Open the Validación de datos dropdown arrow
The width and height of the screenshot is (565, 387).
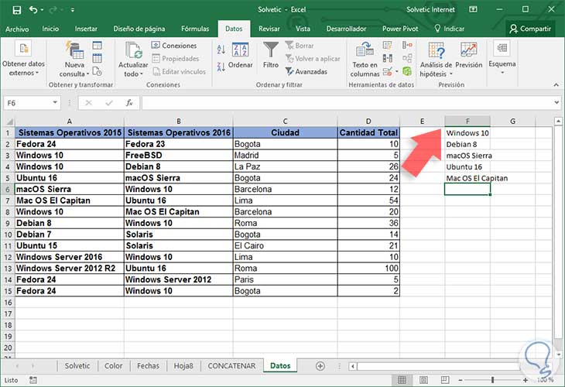click(x=397, y=71)
